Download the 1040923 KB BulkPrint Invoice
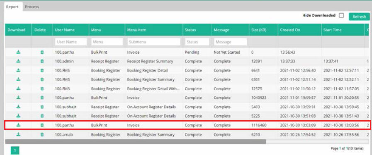 pyautogui.click(x=18, y=98)
